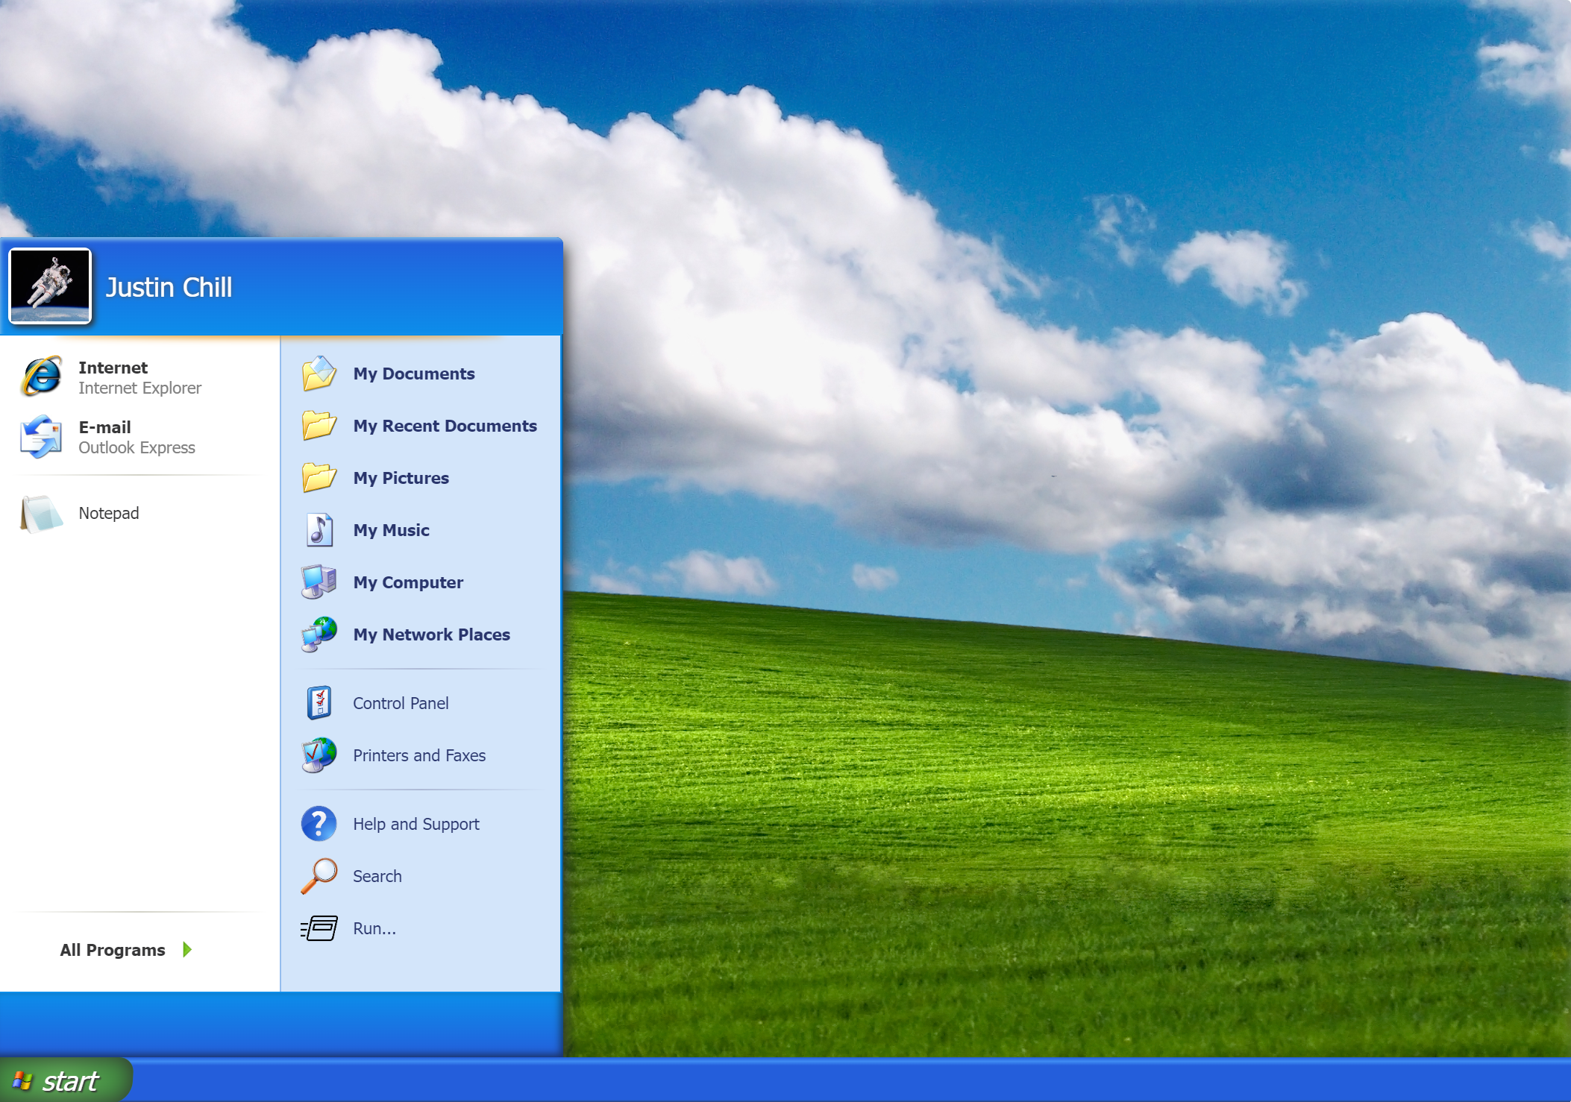The image size is (1571, 1102).
Task: Click the My Recent Documents folder icon
Action: (319, 426)
